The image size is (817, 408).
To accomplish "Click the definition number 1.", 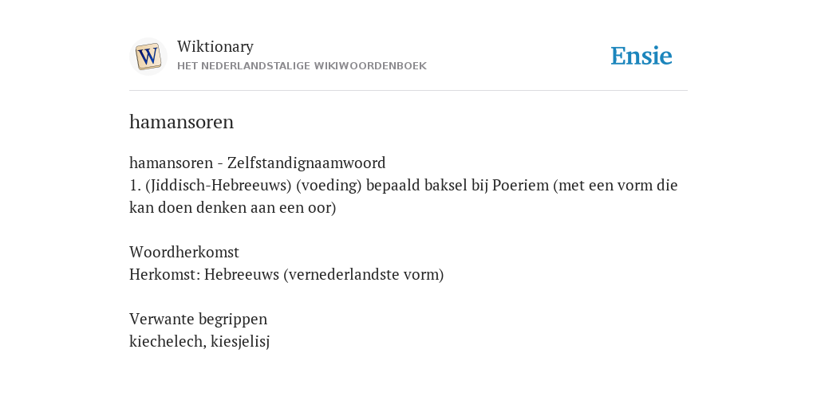I will (134, 185).
